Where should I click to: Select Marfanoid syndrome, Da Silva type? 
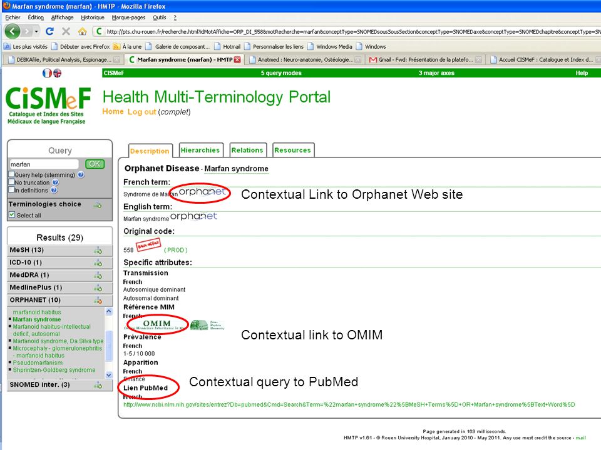coord(58,341)
